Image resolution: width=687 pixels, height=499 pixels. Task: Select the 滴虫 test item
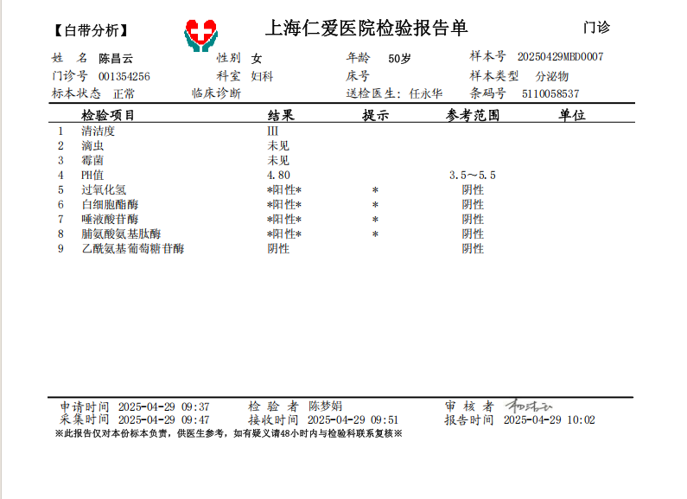(92, 145)
